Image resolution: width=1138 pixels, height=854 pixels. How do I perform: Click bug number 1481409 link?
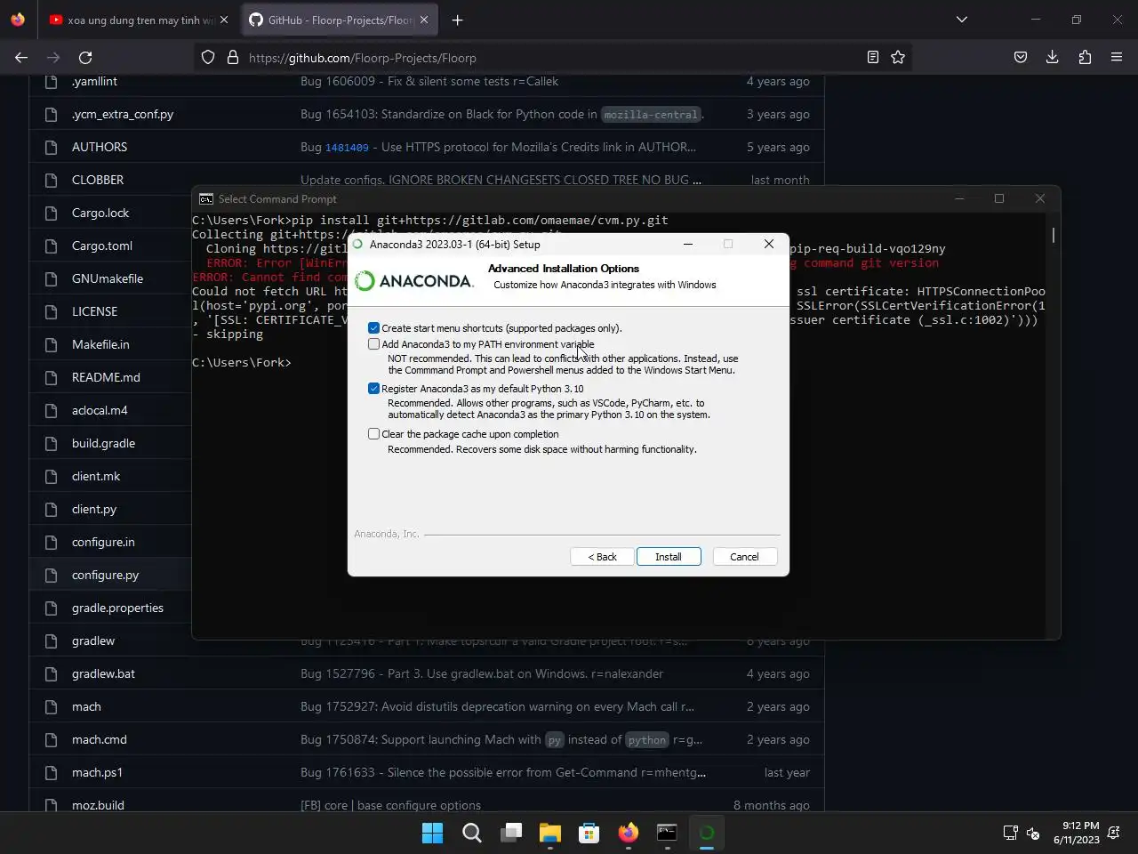point(347,148)
